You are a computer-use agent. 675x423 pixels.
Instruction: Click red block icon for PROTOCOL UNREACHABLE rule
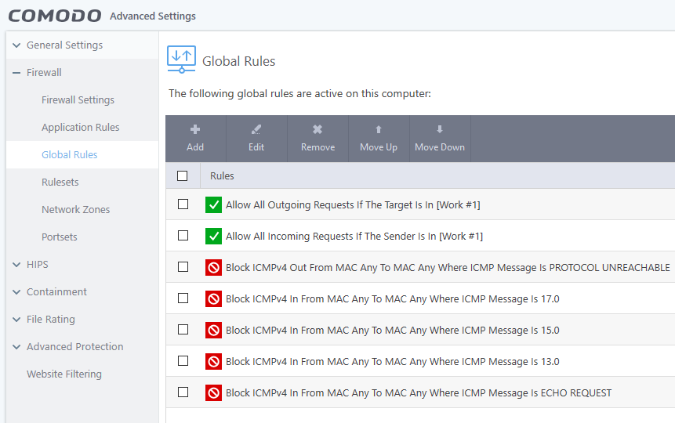(213, 268)
